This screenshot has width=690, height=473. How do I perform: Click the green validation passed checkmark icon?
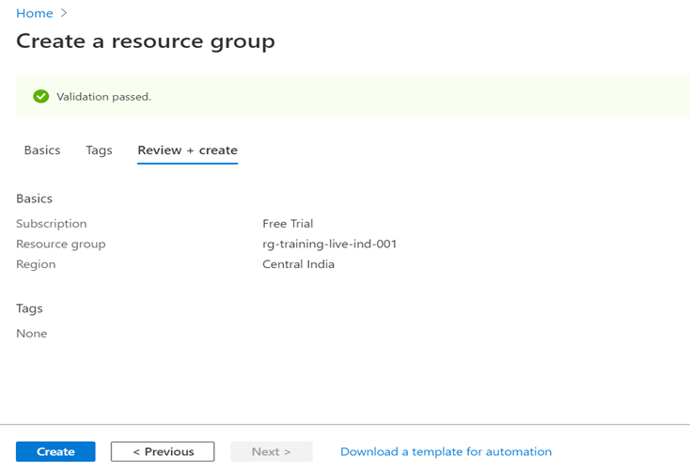click(x=40, y=96)
